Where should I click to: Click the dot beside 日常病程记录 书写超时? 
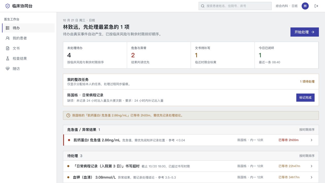tap(68, 166)
